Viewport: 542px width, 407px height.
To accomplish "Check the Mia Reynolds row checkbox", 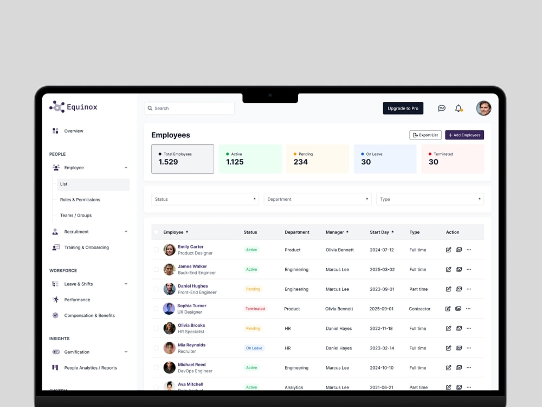I will [156, 348].
